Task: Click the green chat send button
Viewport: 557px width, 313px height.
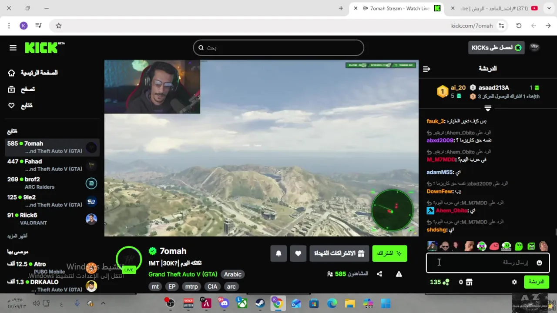Action: click(x=536, y=282)
